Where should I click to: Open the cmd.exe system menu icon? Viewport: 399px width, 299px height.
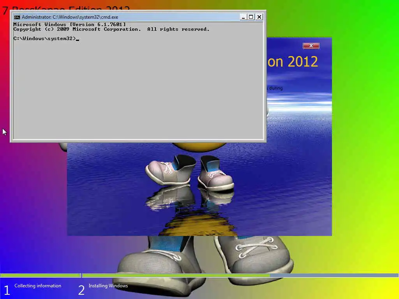17,17
